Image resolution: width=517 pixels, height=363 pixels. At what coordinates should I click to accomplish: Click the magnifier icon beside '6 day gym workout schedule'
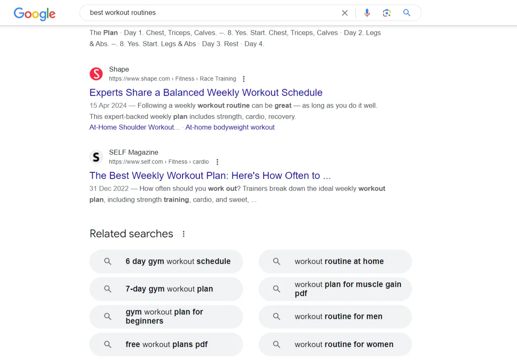(108, 261)
